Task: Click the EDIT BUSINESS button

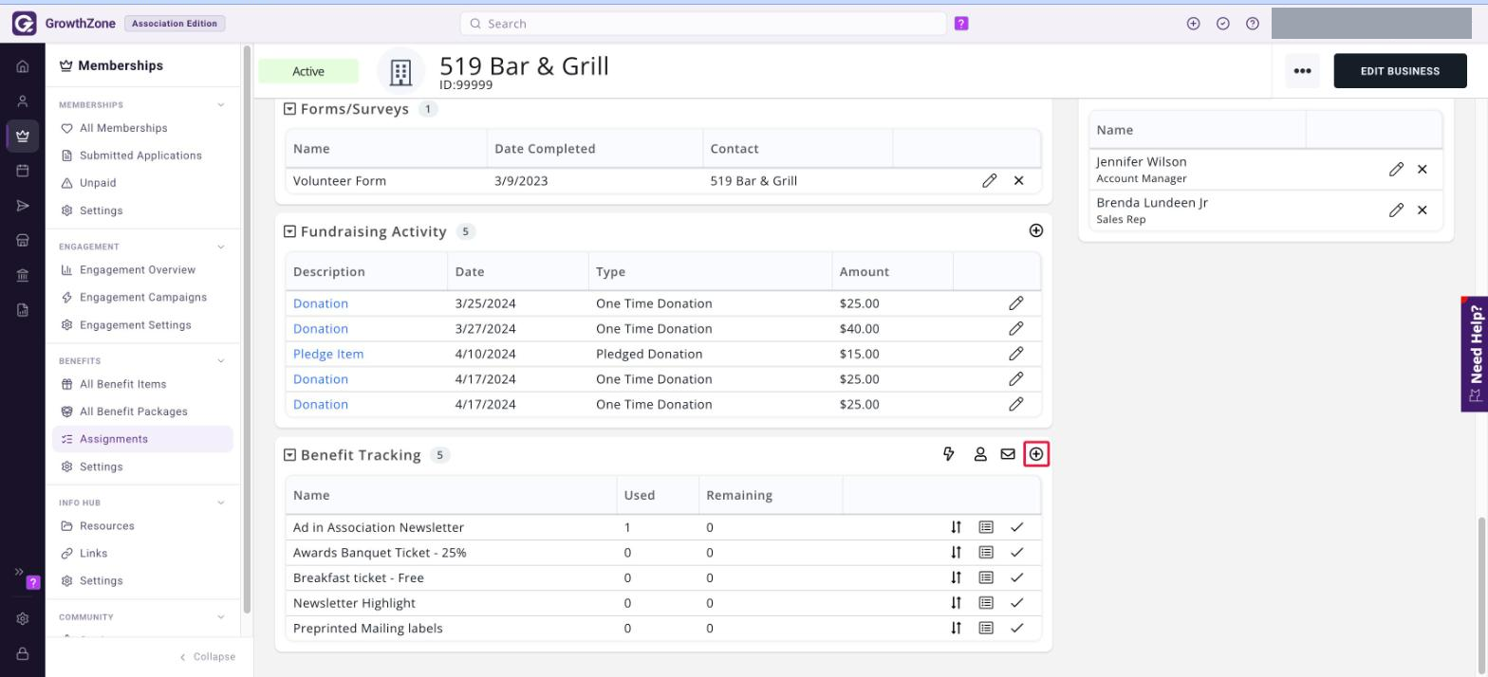Action: 1400,71
